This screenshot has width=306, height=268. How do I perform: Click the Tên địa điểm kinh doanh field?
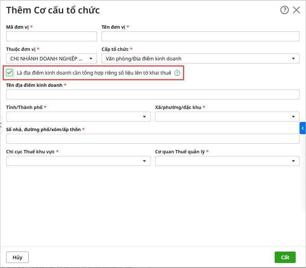click(153, 94)
